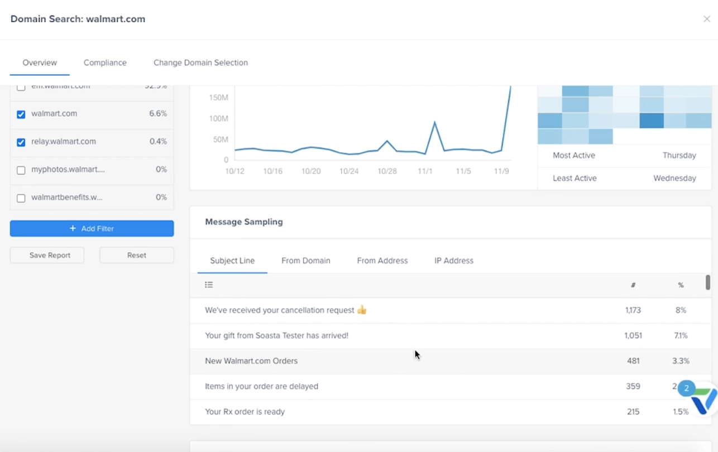Click the darkest blue heatmap cell
The width and height of the screenshot is (718, 452).
(x=652, y=121)
